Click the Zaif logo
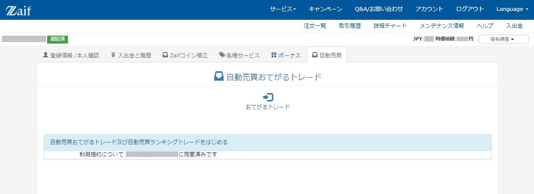This screenshot has width=534, height=194. [18, 10]
